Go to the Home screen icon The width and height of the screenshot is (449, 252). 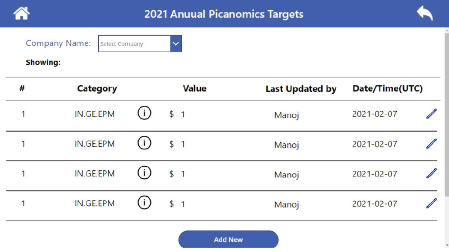pos(21,14)
